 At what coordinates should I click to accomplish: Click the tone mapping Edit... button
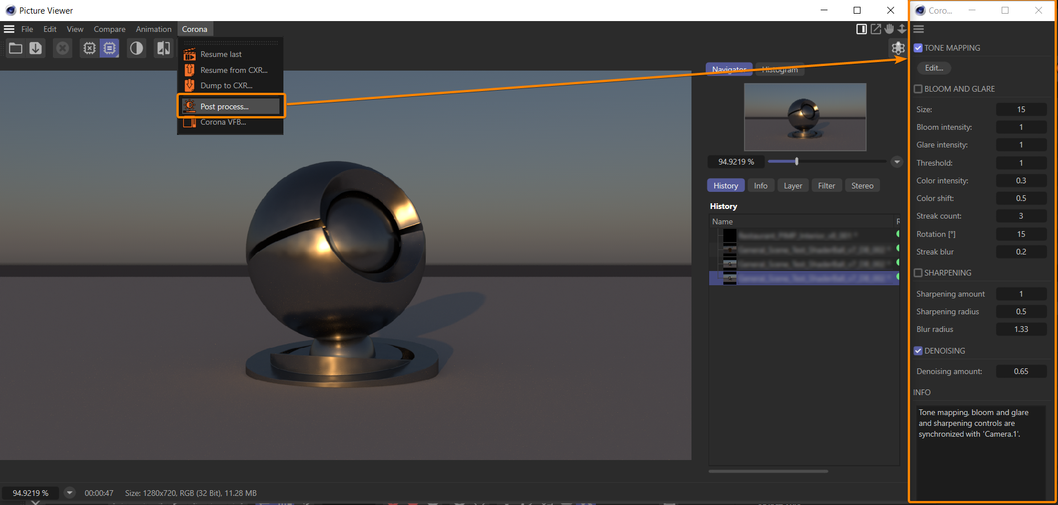point(934,68)
